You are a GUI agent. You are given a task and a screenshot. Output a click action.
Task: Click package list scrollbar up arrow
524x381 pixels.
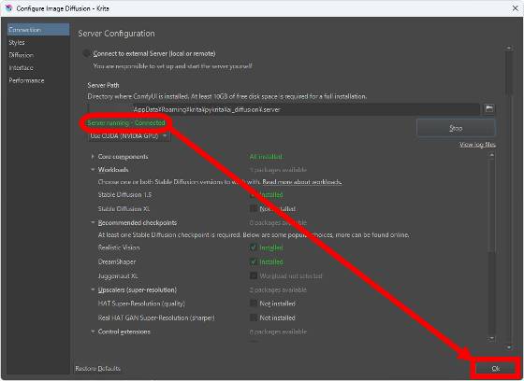[491, 155]
